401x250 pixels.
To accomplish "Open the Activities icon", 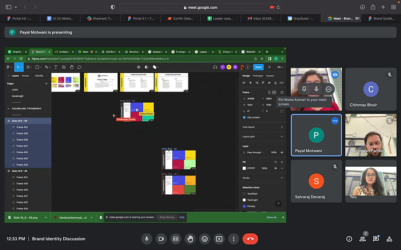I will click(389, 239).
